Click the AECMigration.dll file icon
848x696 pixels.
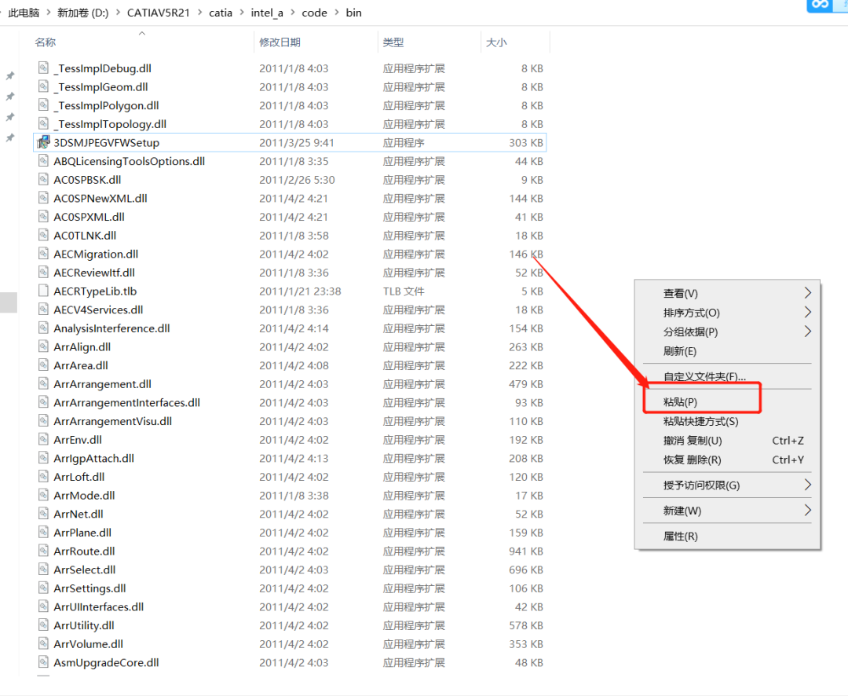pos(44,254)
